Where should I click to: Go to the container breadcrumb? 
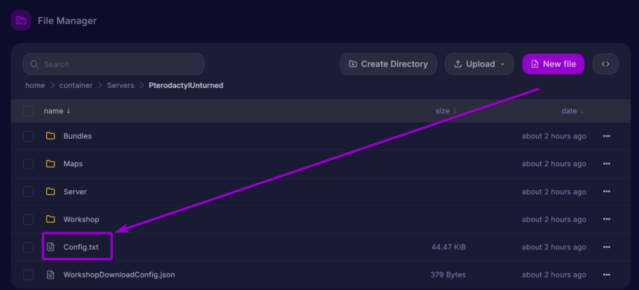(x=76, y=86)
